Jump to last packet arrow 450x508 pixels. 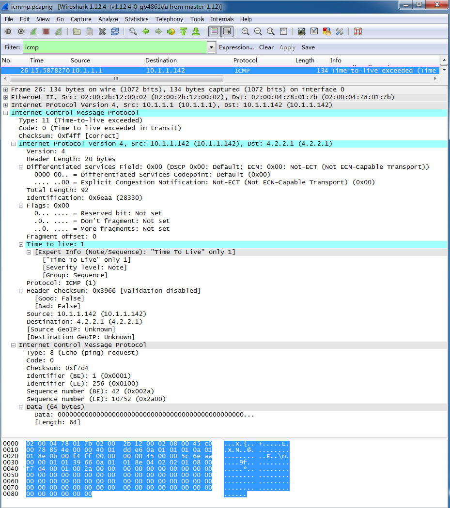tap(196, 31)
